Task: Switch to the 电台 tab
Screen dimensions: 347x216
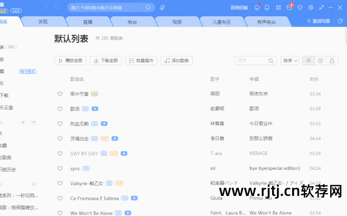Action: (x=133, y=22)
